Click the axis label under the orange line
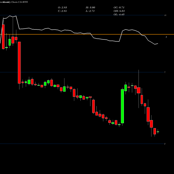The image size is (174, 174). tap(166, 37)
